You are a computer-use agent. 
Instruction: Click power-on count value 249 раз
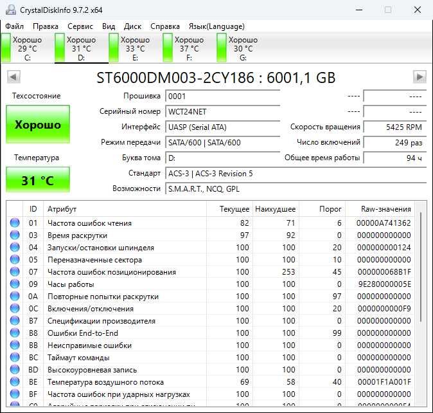coord(395,143)
